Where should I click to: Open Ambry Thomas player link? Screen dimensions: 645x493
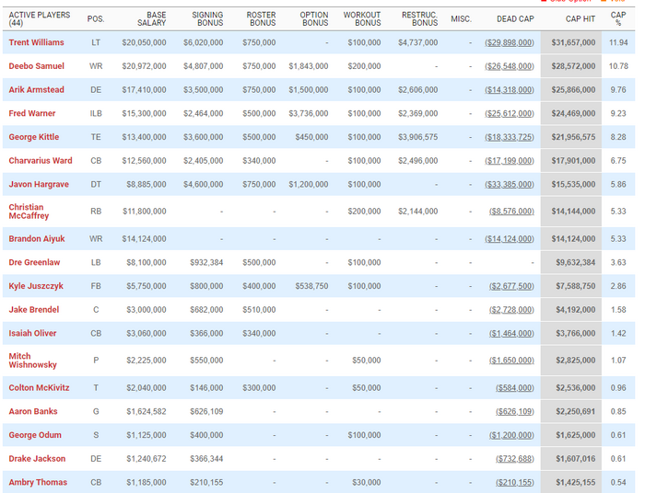[38, 482]
